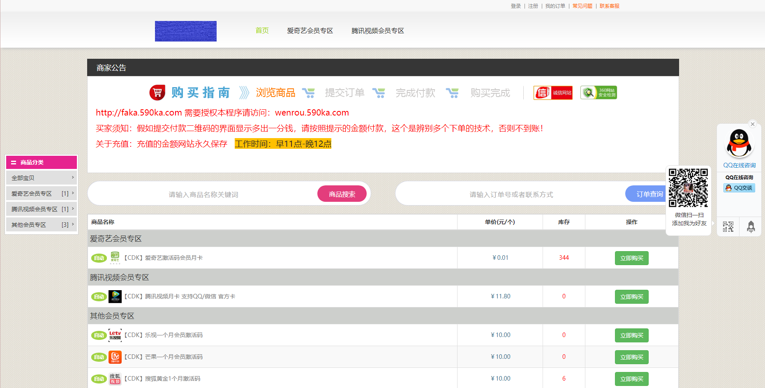Click the stock value 6 for 搜狐黄金
Viewport: 765px width, 388px height.
[564, 379]
